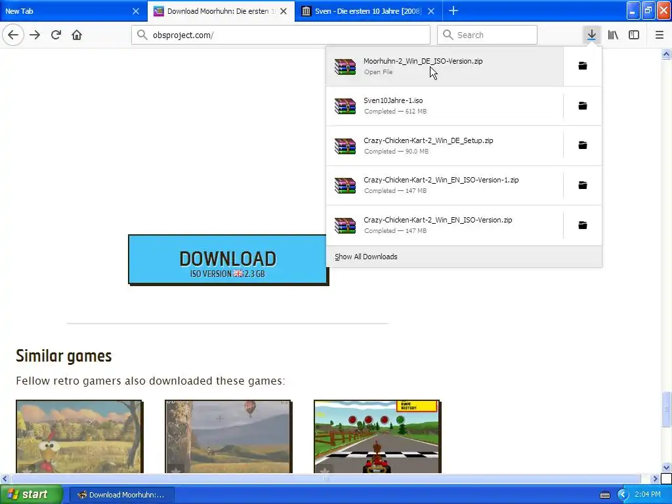Click archive icon of Moorhuhn-2_Win_DE_ISO-Version.zip
This screenshot has width=672, height=504.
pyautogui.click(x=345, y=66)
